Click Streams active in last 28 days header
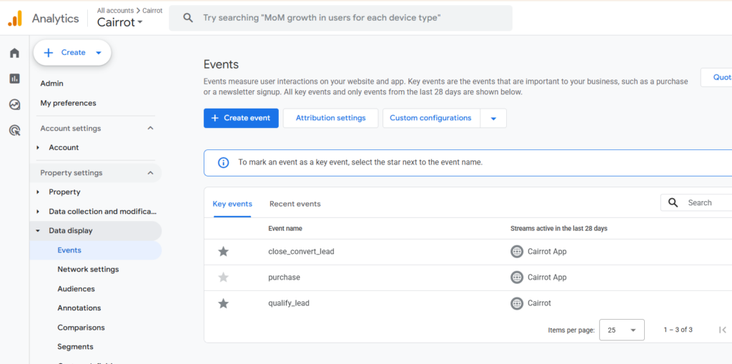 (x=559, y=229)
